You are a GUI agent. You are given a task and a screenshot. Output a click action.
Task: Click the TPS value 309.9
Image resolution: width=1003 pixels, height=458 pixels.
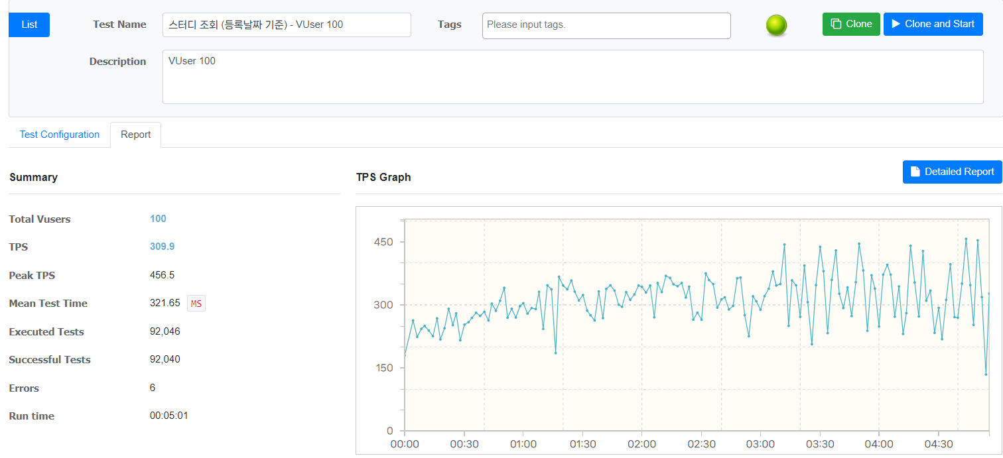click(x=162, y=247)
